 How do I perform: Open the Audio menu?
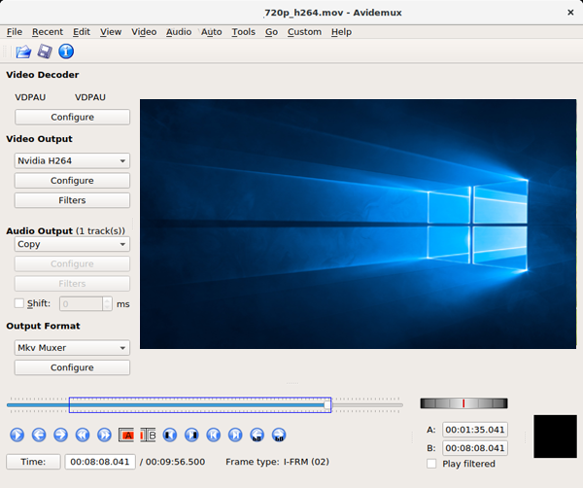point(179,32)
